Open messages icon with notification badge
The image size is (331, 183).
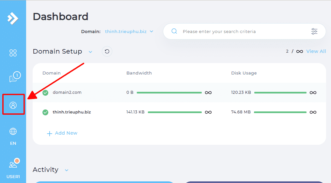13,78
